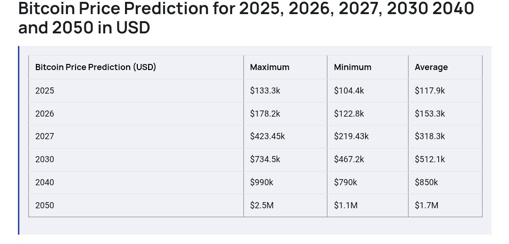Select the Average column header
The image size is (509, 244).
[x=431, y=67]
